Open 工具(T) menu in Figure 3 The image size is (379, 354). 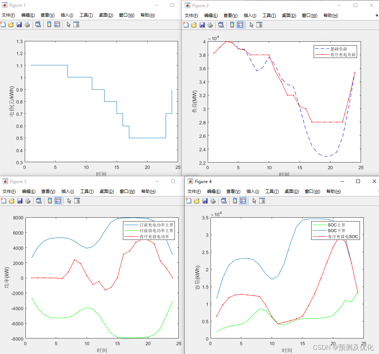pos(87,191)
